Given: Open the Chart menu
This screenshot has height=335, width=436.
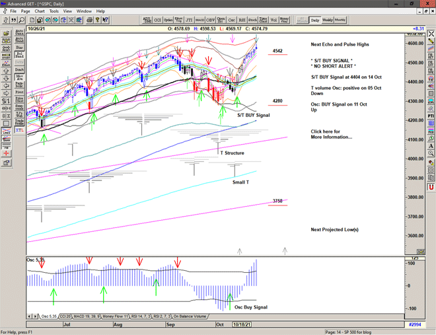Looking at the screenshot, I should click(40, 11).
